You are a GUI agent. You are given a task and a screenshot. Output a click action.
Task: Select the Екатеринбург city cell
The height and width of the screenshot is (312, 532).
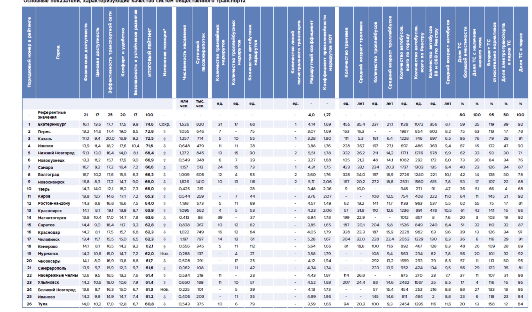52,124
